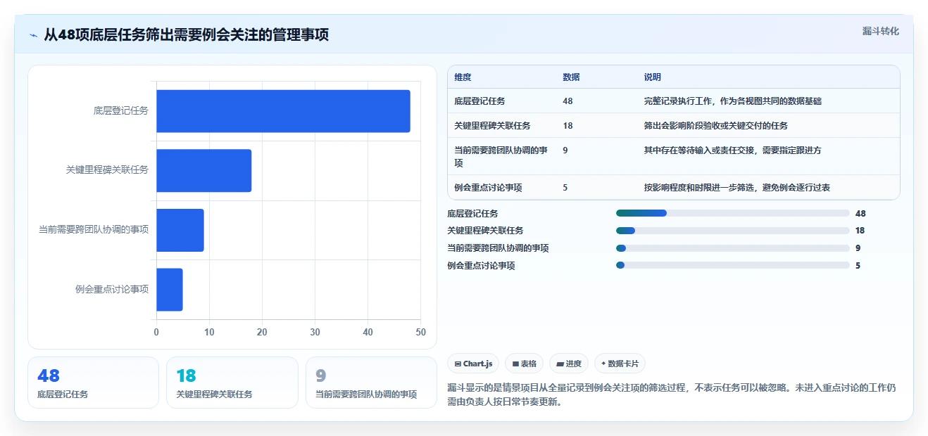Click the progress list label 底层登记任务
Viewport: 928px width, 436px height.
(x=472, y=213)
